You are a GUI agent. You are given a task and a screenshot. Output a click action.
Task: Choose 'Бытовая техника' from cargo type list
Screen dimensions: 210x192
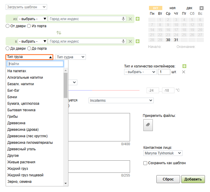21,110
